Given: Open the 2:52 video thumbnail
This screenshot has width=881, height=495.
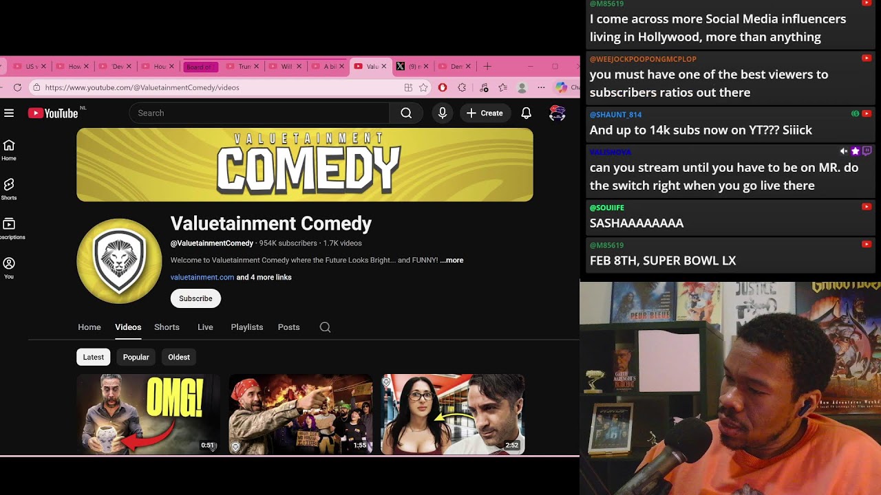Looking at the screenshot, I should [x=452, y=414].
